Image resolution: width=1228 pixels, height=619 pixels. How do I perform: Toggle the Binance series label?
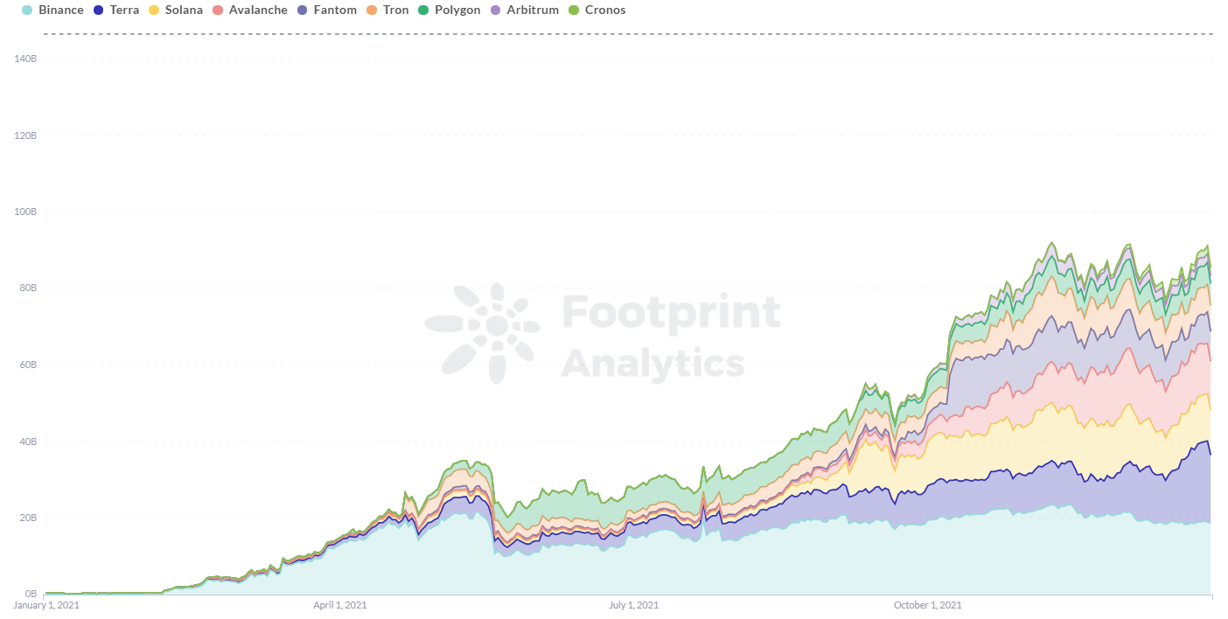click(61, 10)
